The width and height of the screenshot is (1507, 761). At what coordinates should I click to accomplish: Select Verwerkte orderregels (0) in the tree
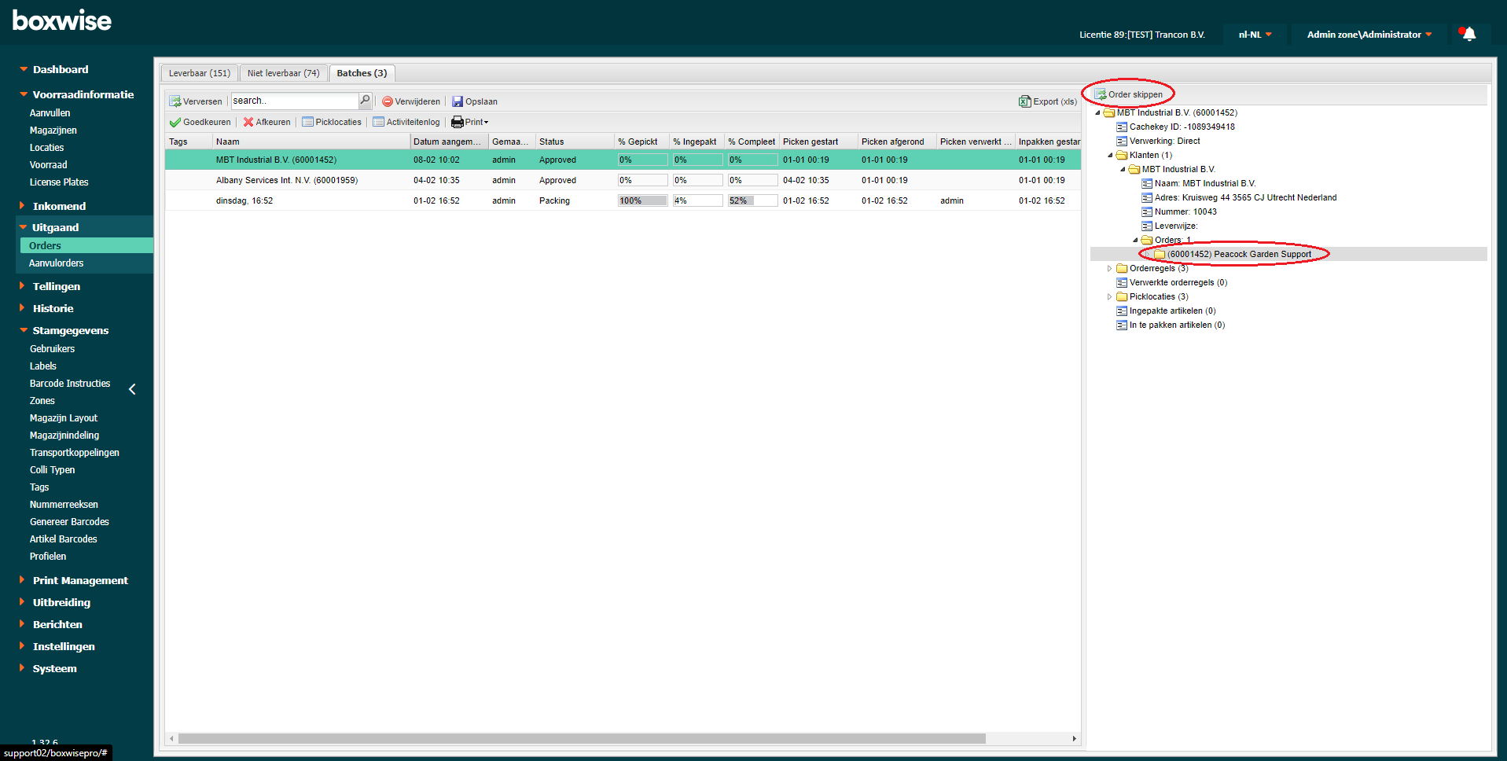[x=1178, y=282]
